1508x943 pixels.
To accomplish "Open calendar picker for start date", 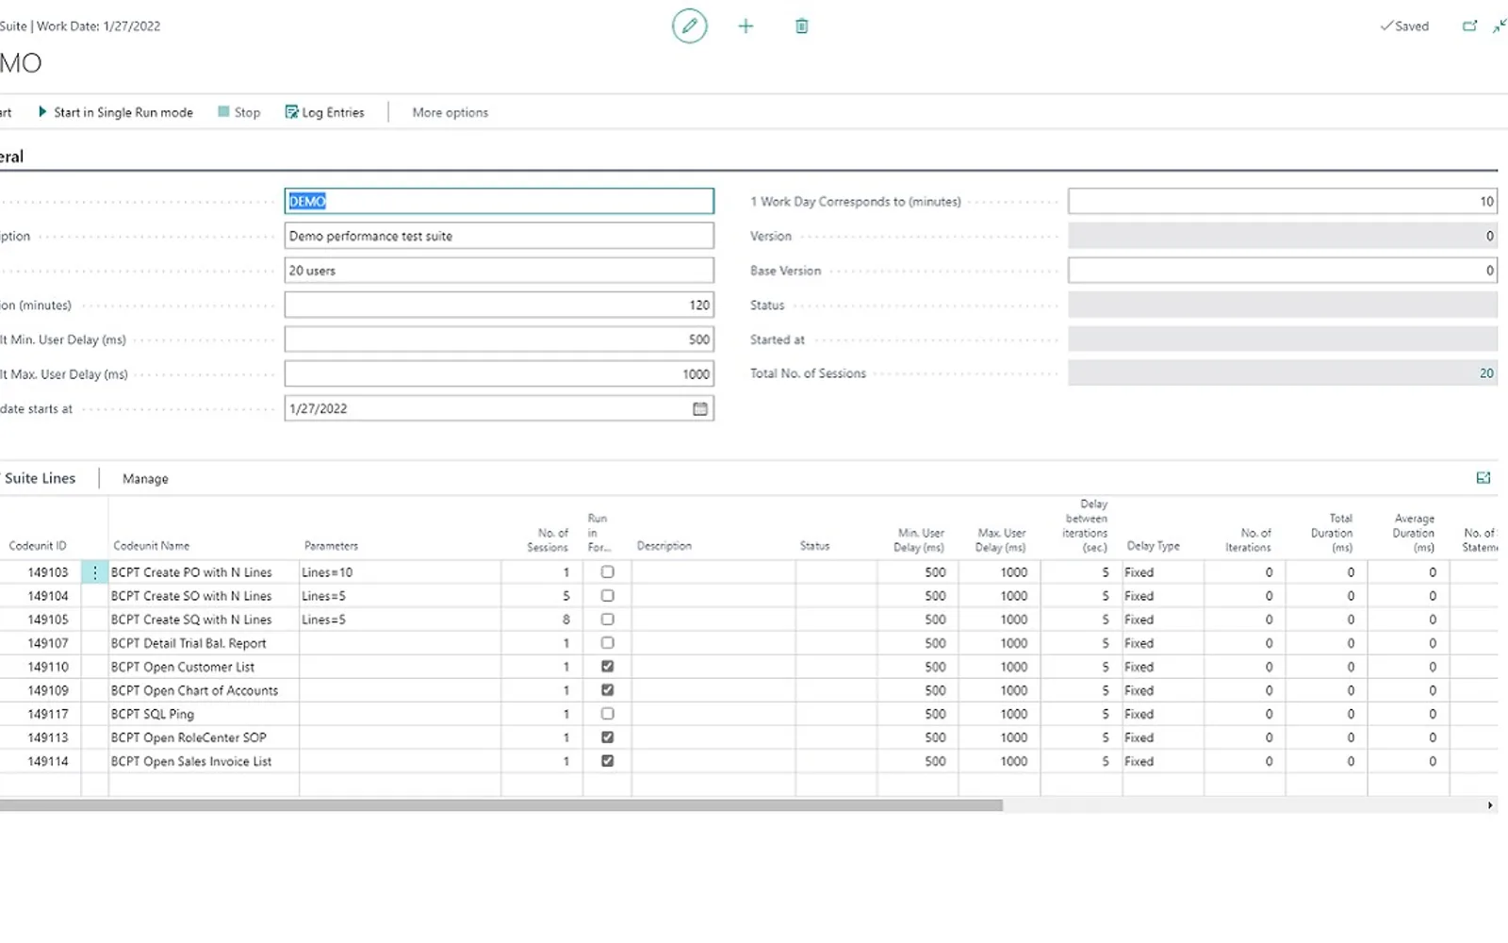I will (x=700, y=408).
